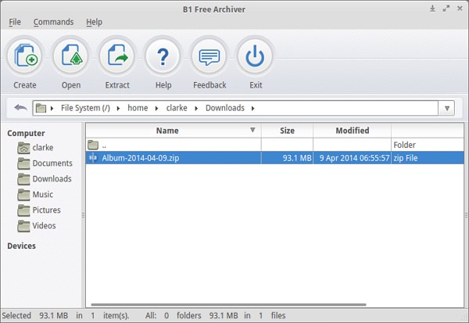Navigate to File System (/) breadcrumb
Viewport: 469px width, 323px height.
pos(85,108)
